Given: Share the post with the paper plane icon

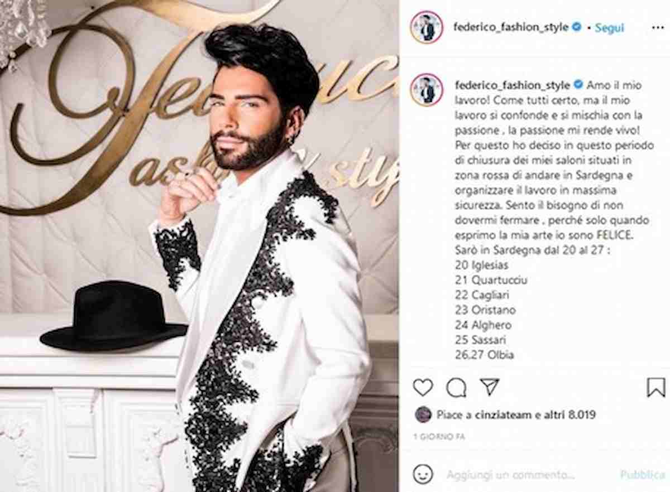Looking at the screenshot, I should pyautogui.click(x=490, y=387).
